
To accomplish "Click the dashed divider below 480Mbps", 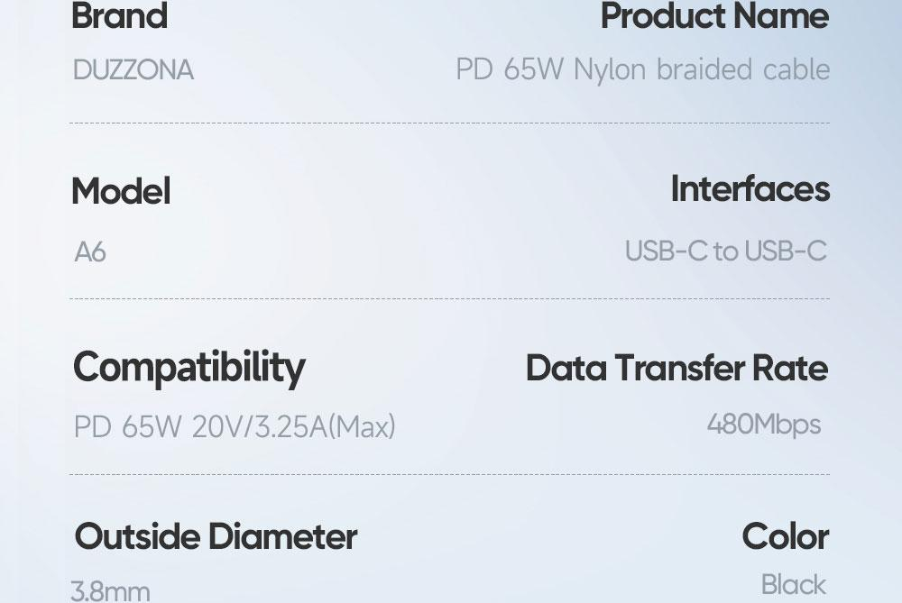I will pos(449,474).
